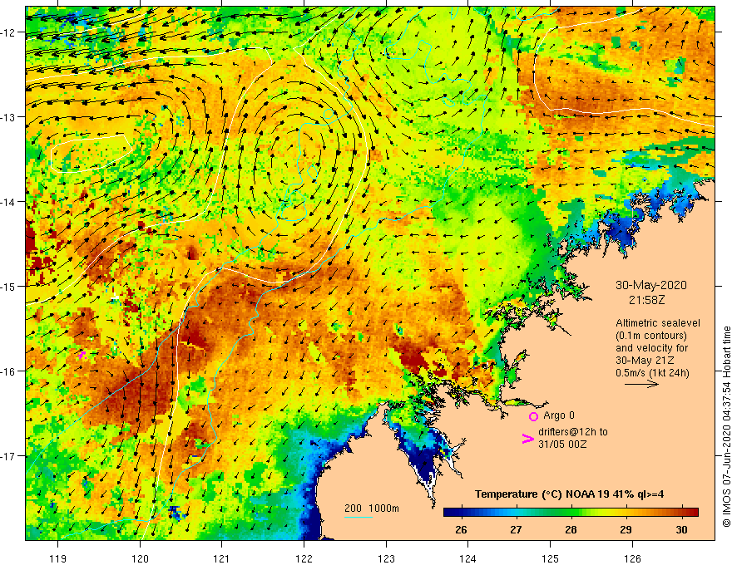Viewport: 732px width, 565px height.
Task: Click the magenta drifter marker on the map
Action: coord(82,356)
